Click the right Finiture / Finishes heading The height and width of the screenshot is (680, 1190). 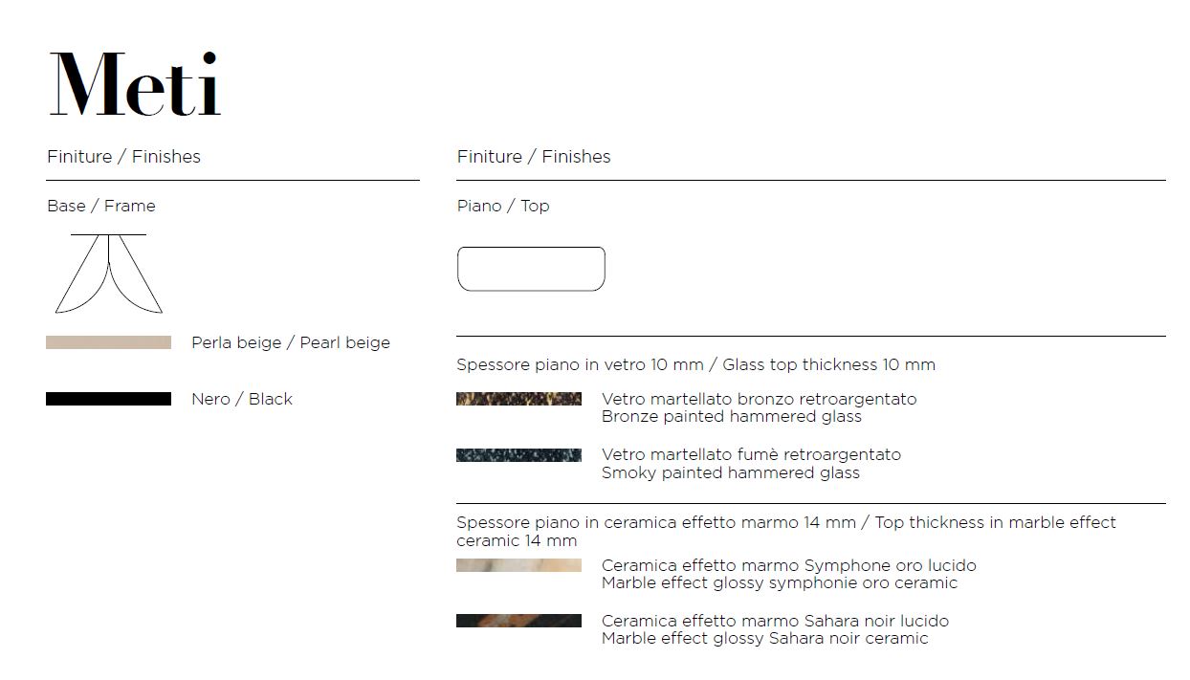[534, 157]
